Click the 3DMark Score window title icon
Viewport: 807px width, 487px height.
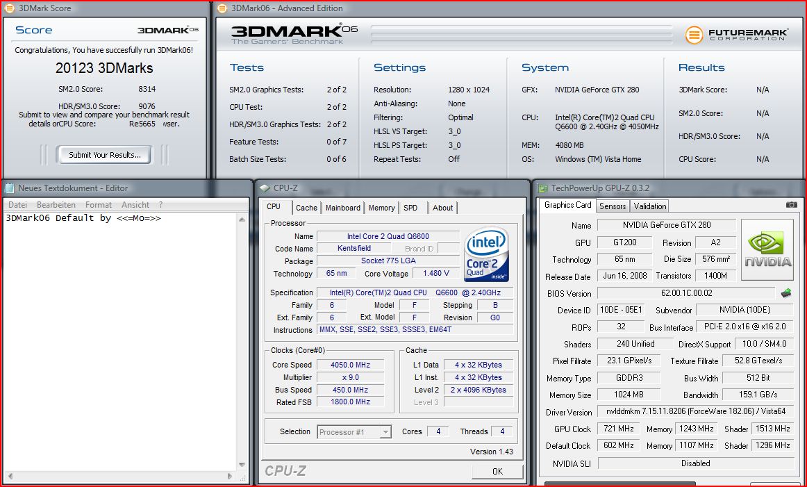[x=9, y=8]
